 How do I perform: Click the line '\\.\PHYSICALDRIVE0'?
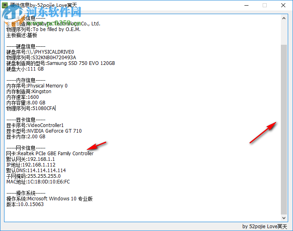tap(40, 52)
